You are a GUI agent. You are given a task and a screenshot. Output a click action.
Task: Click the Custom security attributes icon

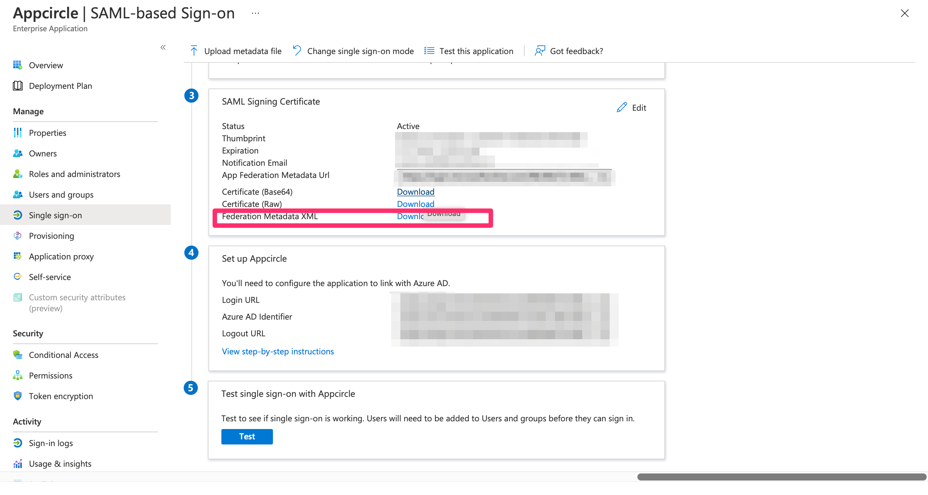[x=18, y=297]
